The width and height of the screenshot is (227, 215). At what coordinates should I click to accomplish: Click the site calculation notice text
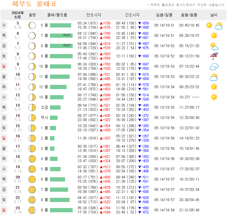coord(186,5)
